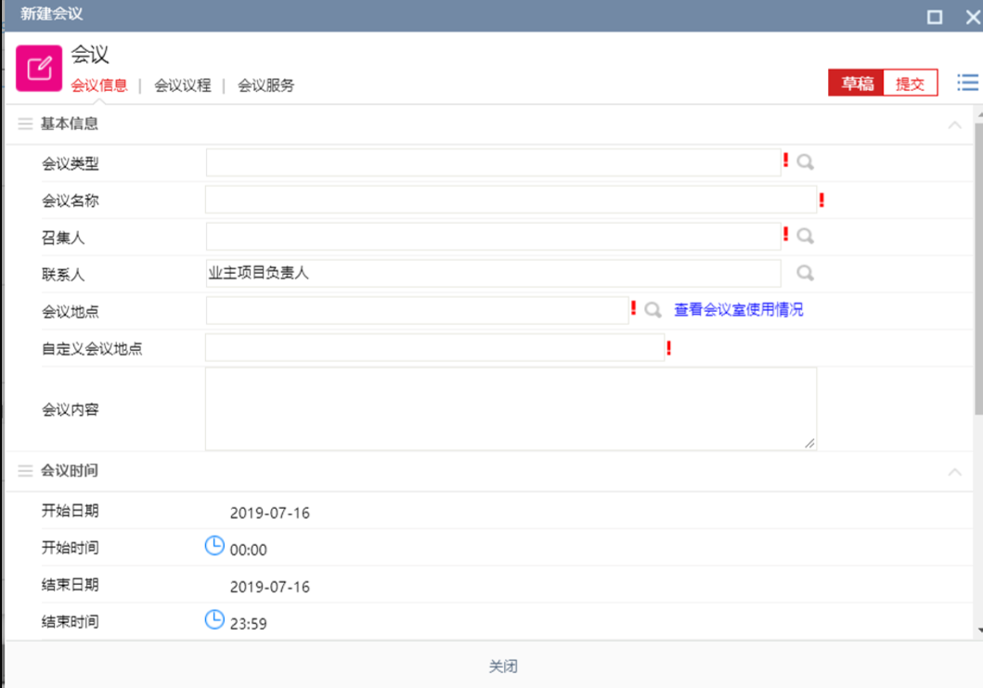The height and width of the screenshot is (688, 983).
Task: Click inside the 会议内容 text area
Action: (511, 409)
